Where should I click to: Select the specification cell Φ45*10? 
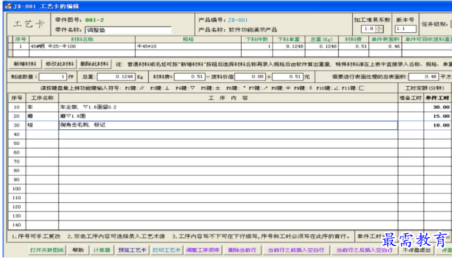(x=188, y=46)
